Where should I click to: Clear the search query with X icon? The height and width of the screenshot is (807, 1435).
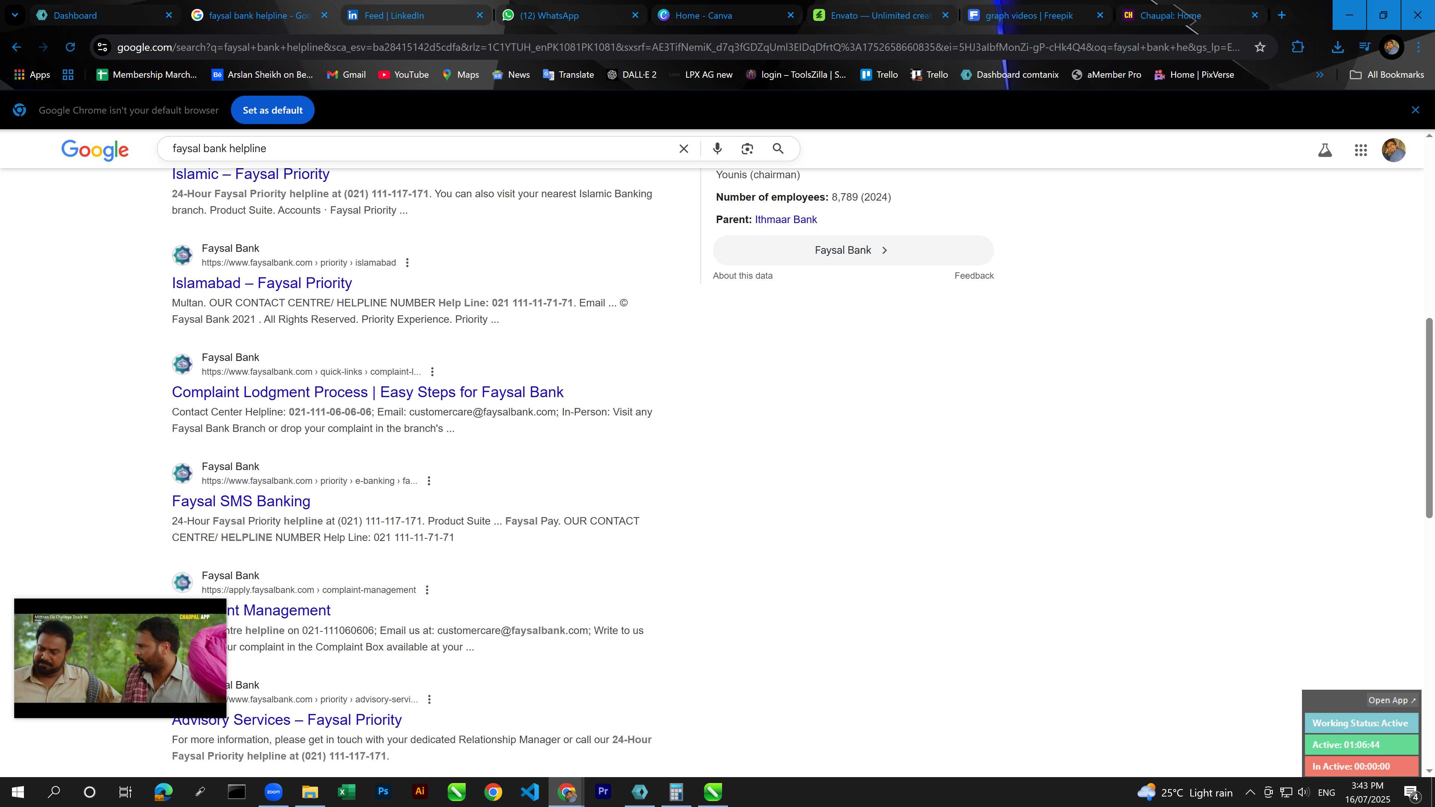pos(683,149)
